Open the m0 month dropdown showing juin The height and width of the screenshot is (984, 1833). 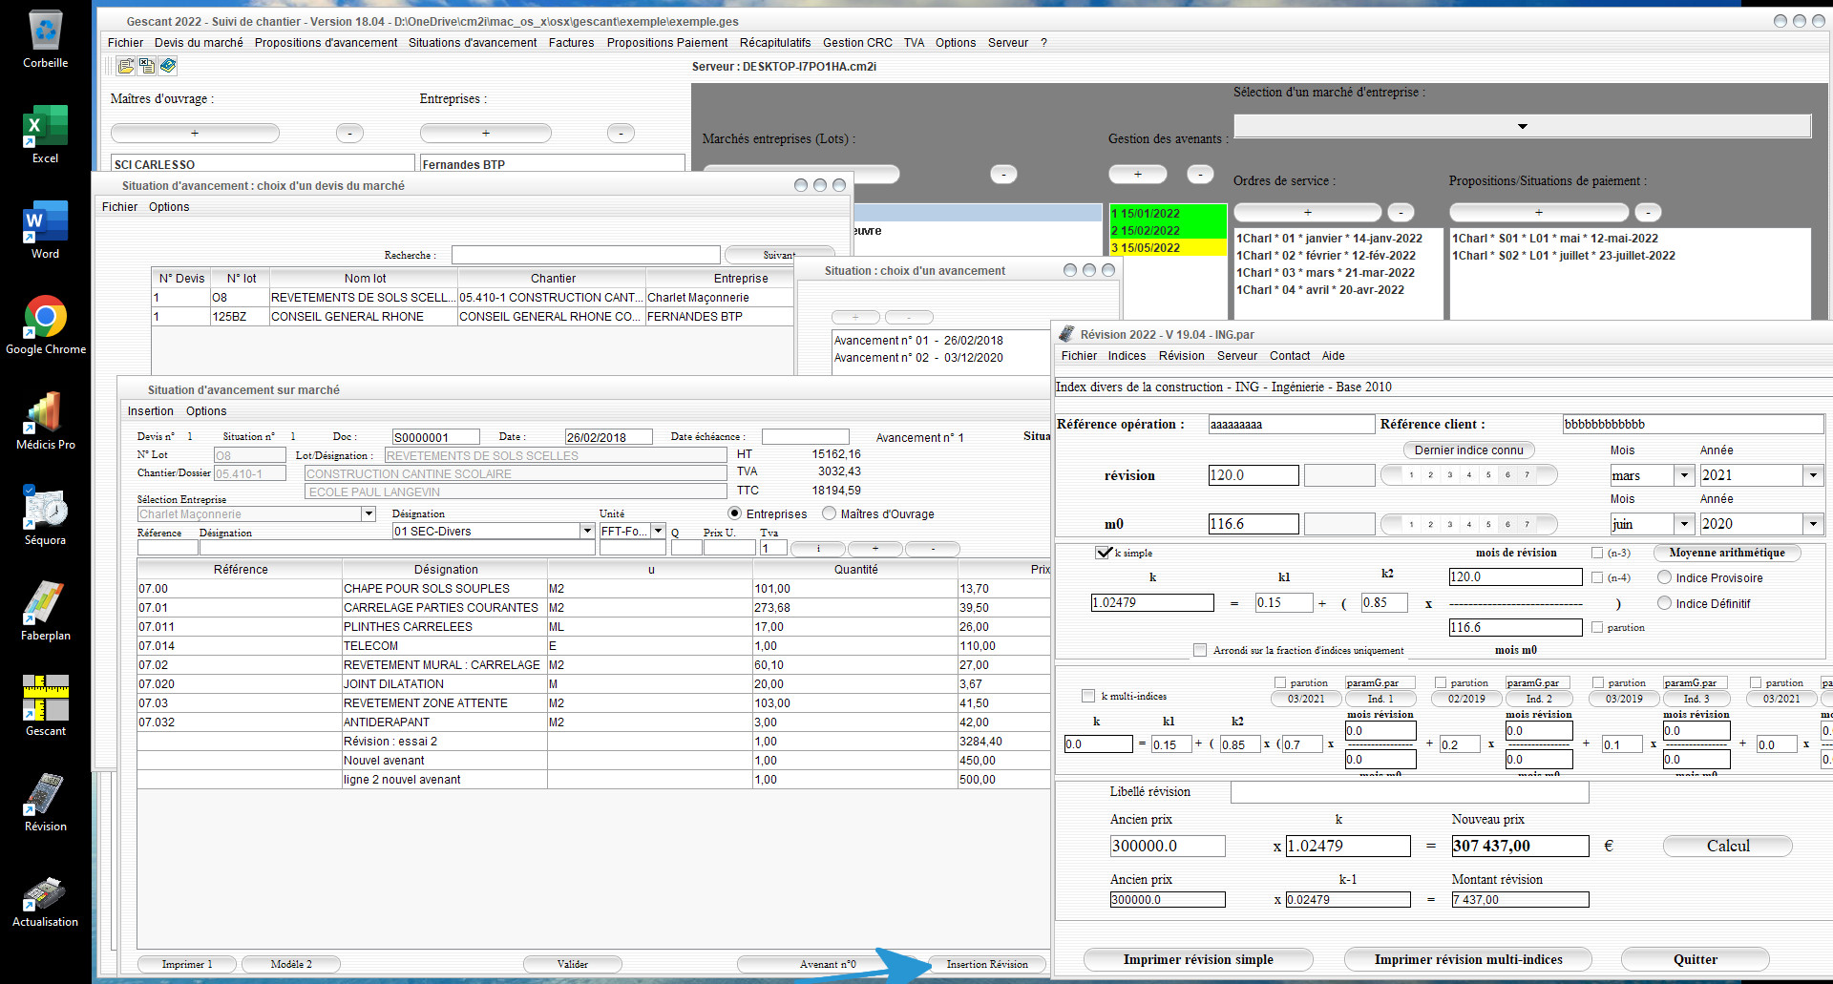[1684, 524]
